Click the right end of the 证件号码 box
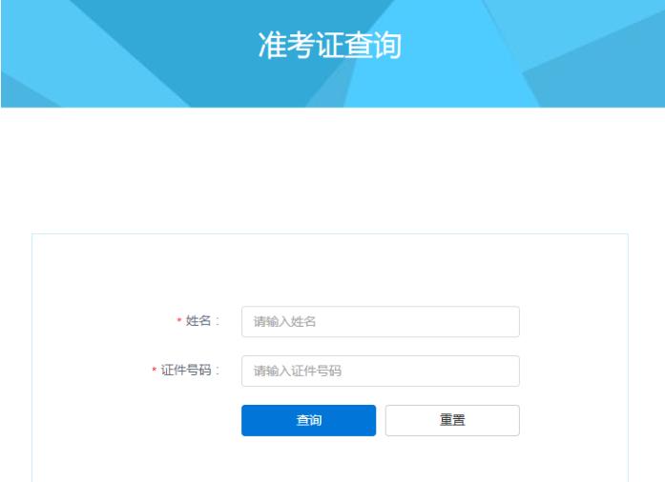This screenshot has width=665, height=482. click(506, 372)
